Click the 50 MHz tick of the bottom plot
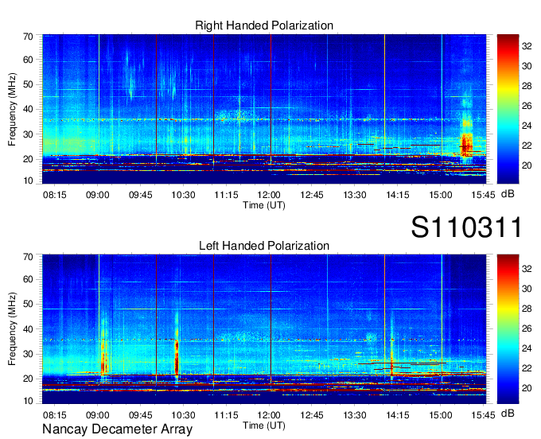Screen dimensions: 541x439 (29, 304)
